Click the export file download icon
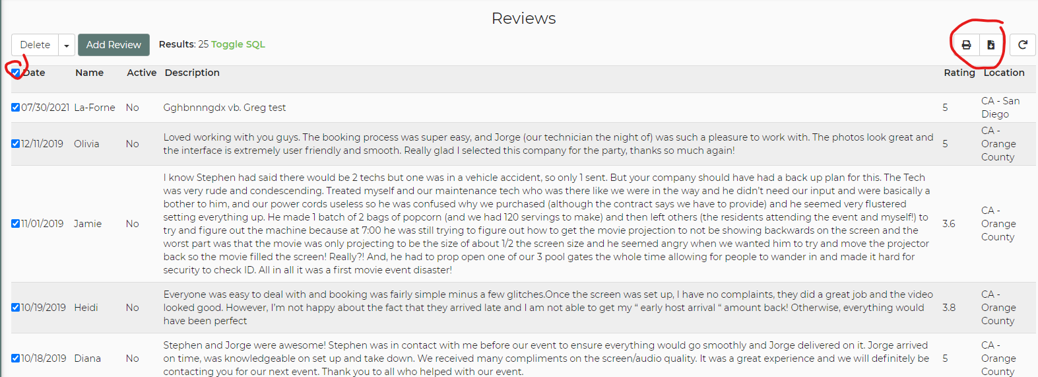This screenshot has width=1038, height=377. pos(990,45)
